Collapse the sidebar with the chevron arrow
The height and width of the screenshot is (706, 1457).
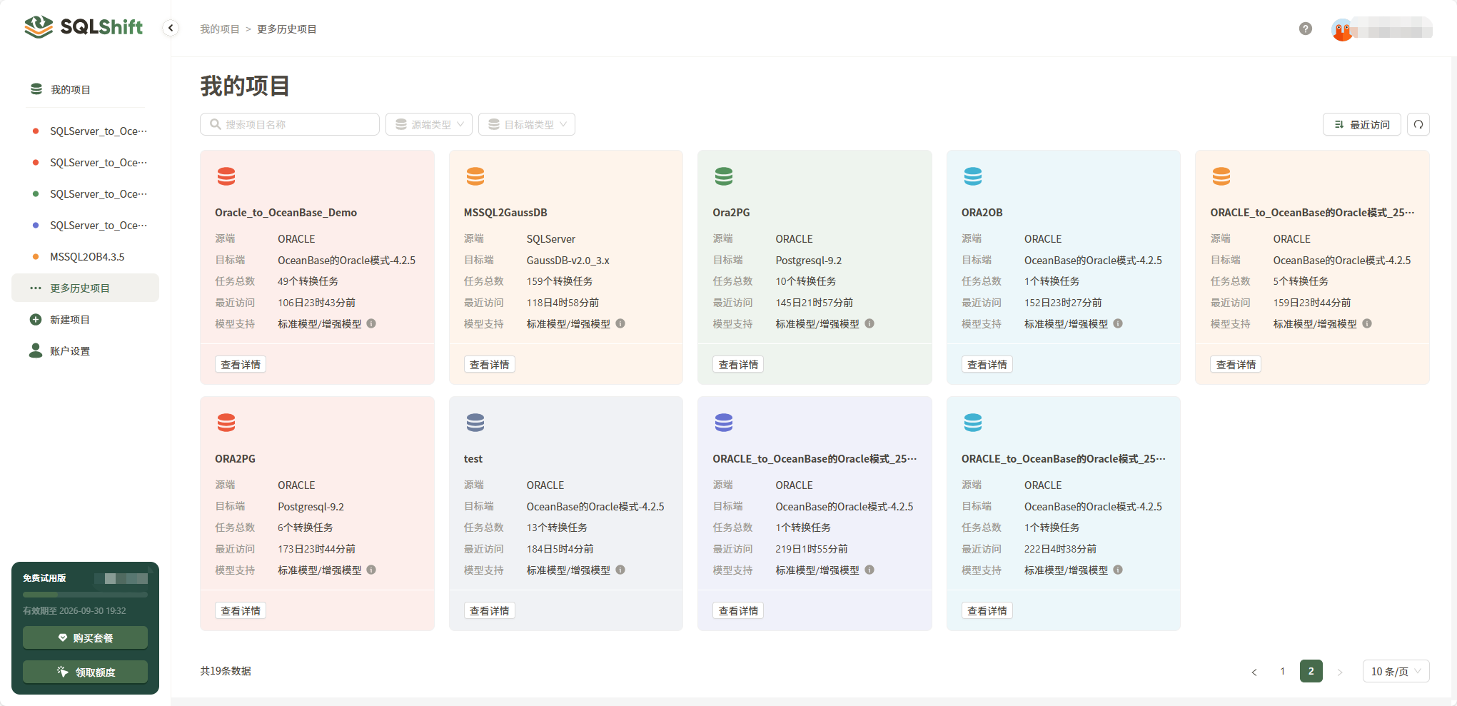pyautogui.click(x=171, y=27)
